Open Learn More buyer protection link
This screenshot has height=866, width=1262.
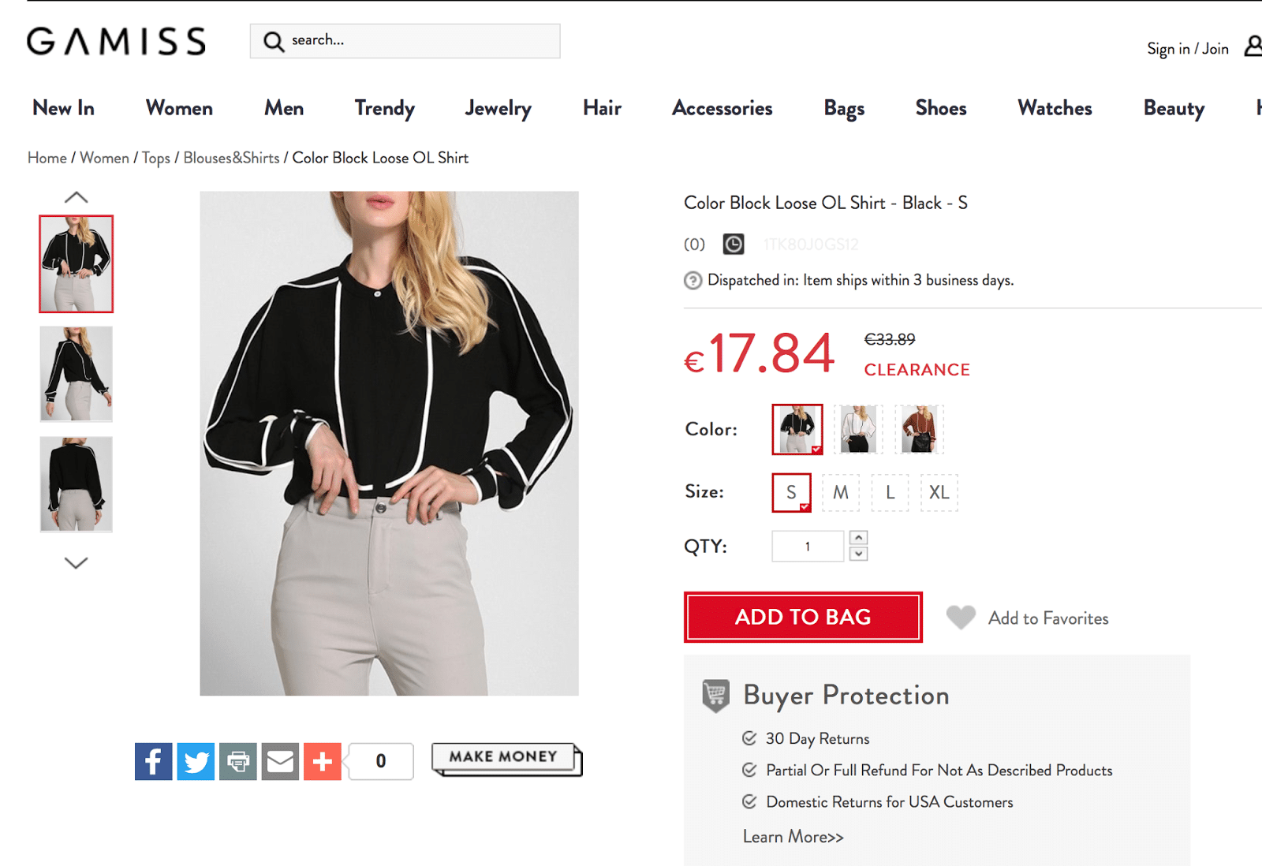click(793, 837)
